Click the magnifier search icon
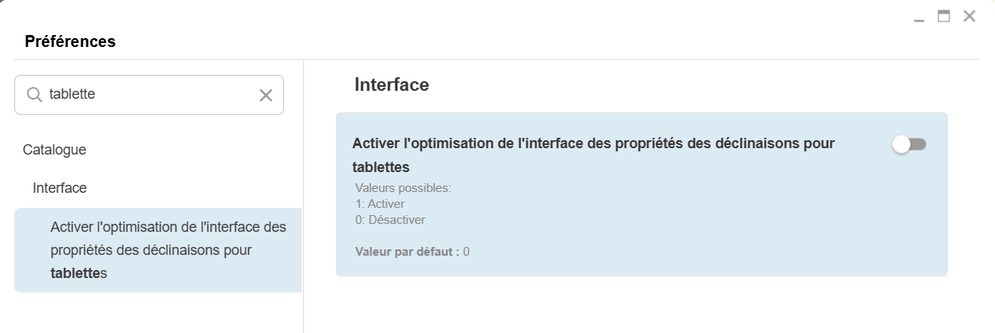The width and height of the screenshot is (995, 333). pyautogui.click(x=34, y=95)
